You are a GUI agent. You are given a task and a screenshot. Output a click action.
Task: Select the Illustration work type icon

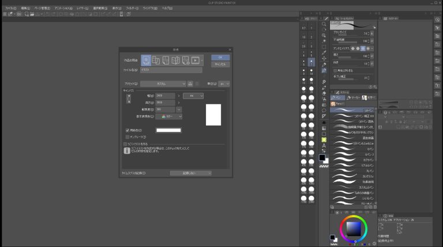(147, 60)
